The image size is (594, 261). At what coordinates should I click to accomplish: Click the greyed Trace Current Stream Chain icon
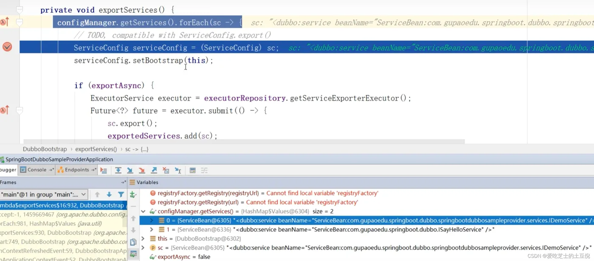coord(204,170)
